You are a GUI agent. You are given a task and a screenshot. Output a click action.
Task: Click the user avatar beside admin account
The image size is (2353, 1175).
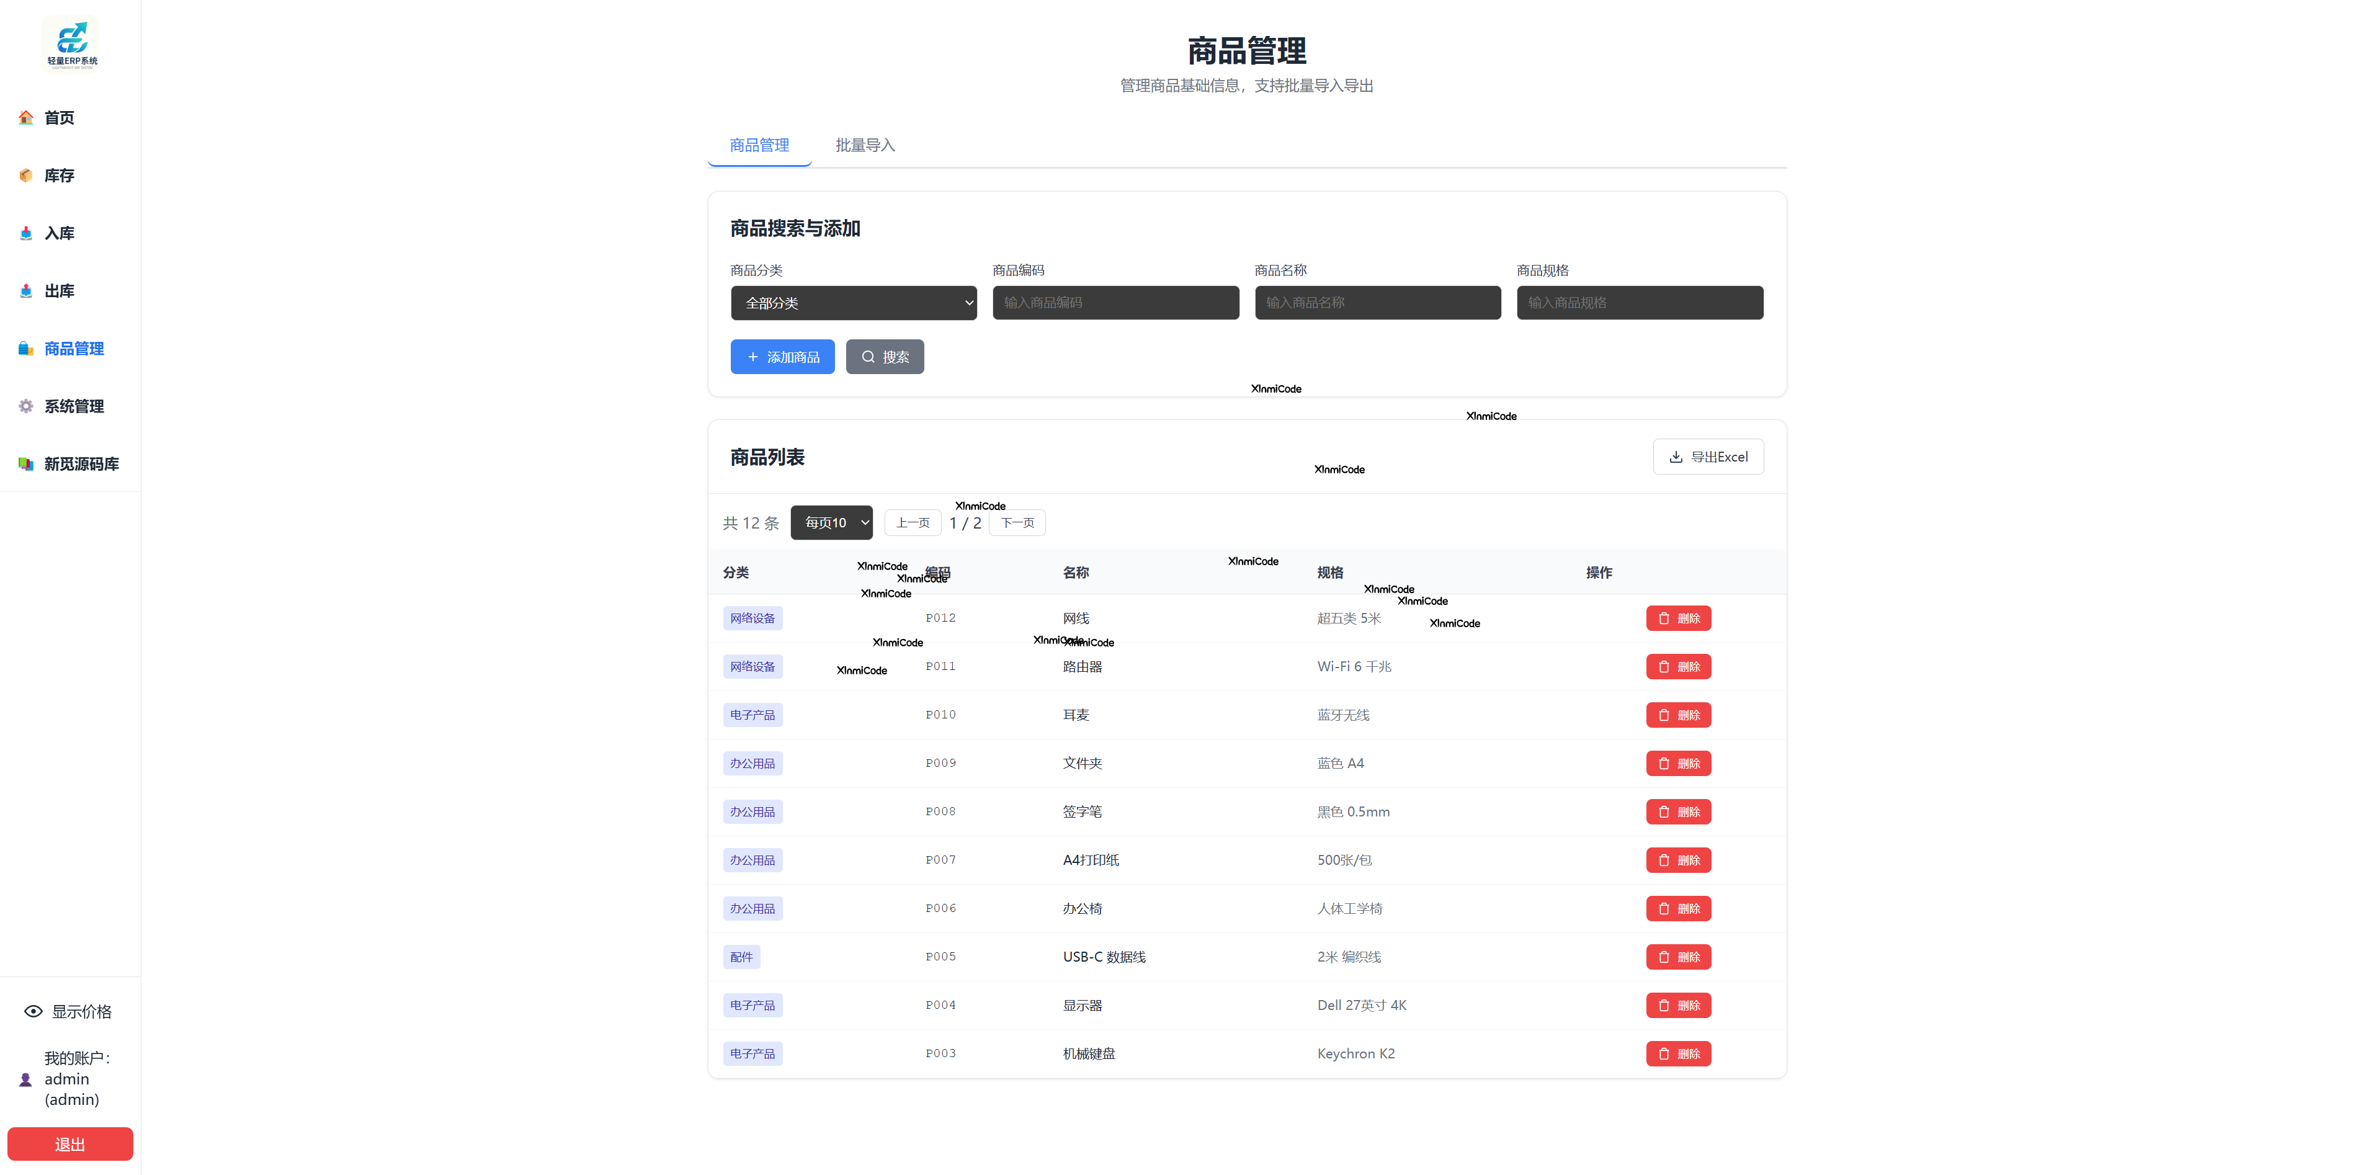click(25, 1079)
